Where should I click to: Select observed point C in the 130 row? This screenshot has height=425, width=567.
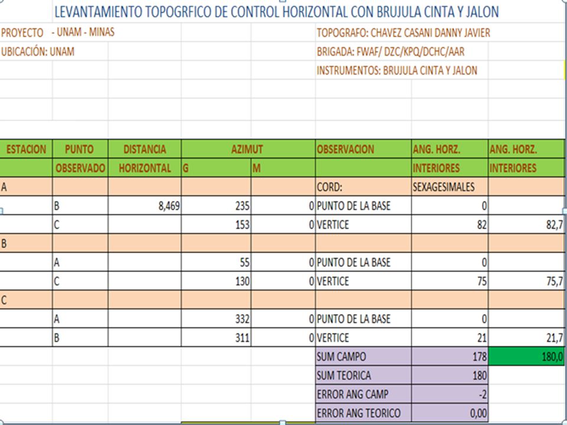[x=80, y=281]
